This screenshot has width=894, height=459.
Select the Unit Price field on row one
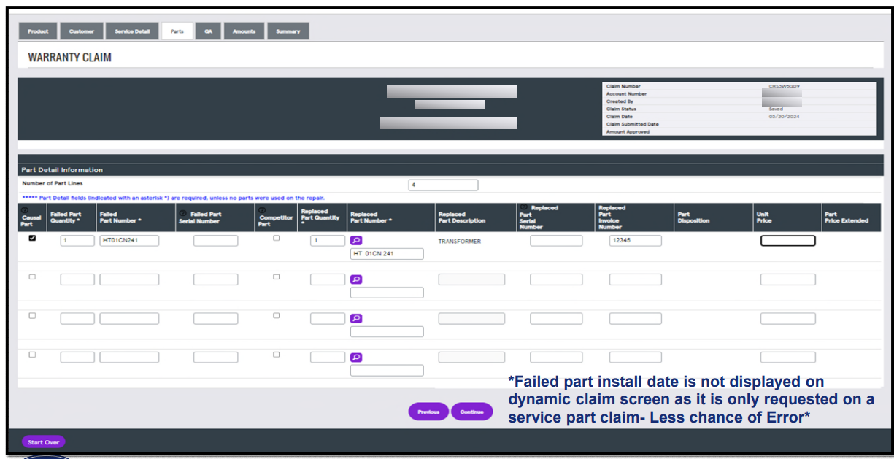click(x=787, y=240)
